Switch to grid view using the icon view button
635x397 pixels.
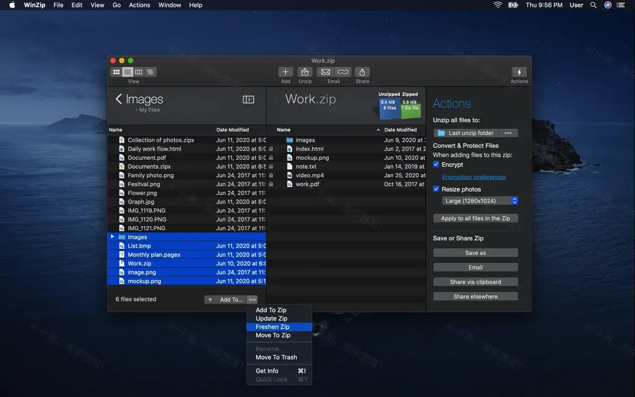(116, 71)
